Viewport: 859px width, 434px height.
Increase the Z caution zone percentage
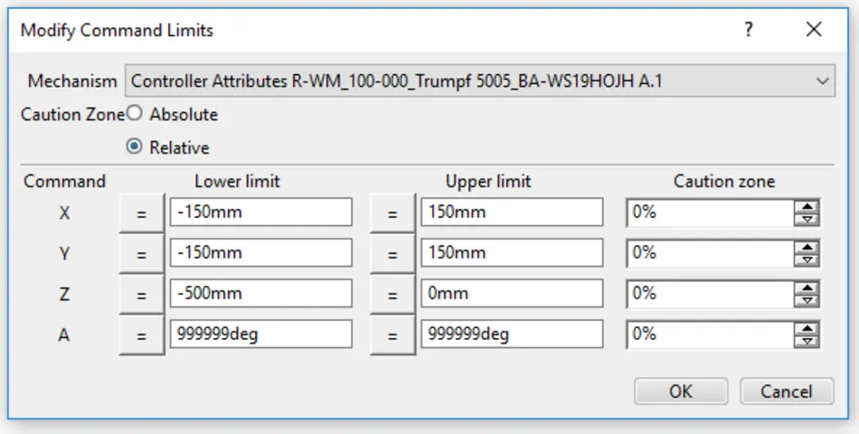(x=808, y=288)
